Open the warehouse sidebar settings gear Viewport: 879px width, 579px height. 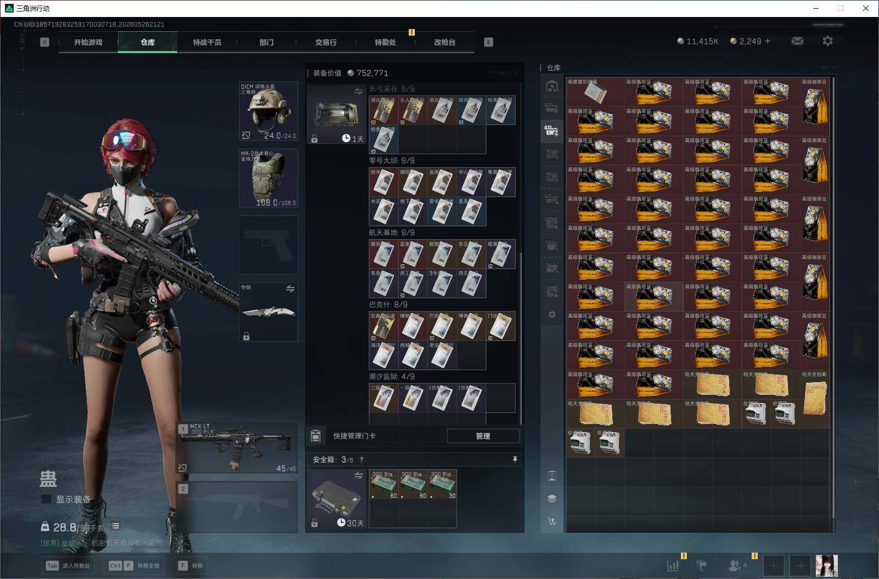(552, 314)
